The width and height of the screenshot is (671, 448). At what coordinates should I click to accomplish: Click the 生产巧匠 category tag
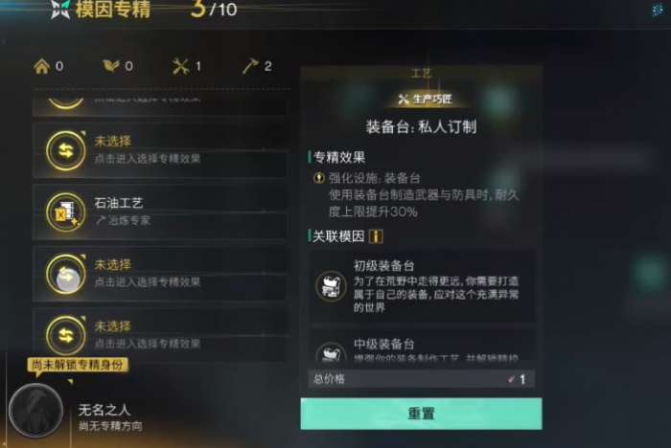[x=425, y=100]
